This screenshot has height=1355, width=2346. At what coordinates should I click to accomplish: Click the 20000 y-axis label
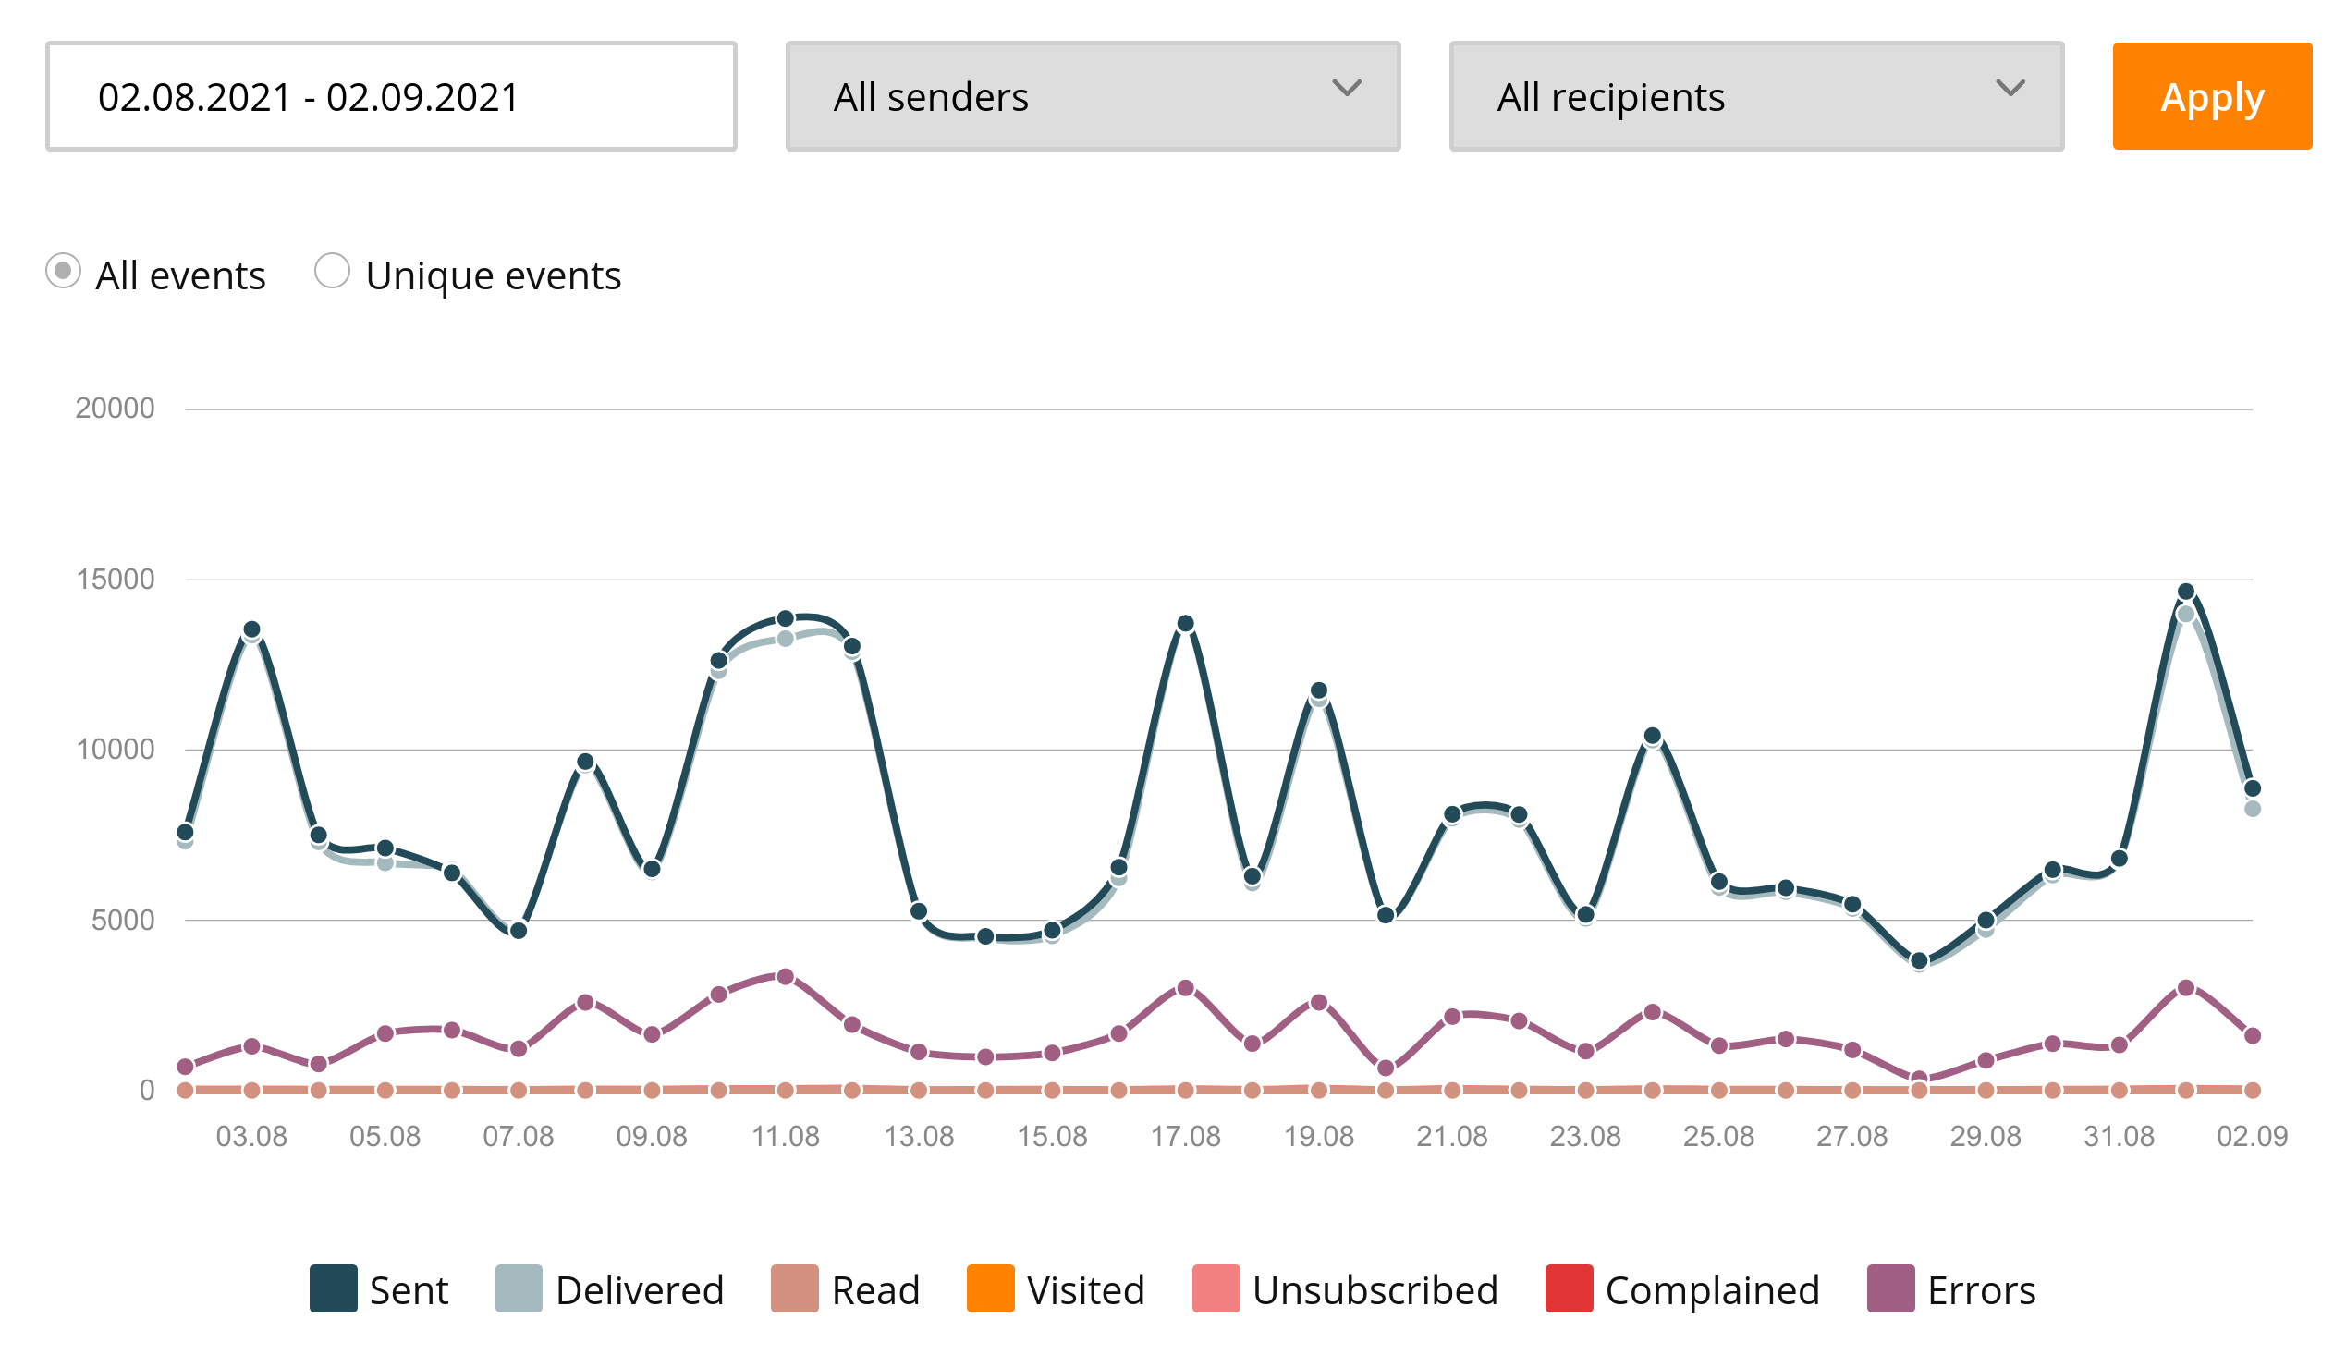115,408
